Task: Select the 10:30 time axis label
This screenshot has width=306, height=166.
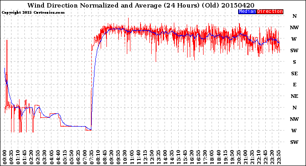Action: coord(125,157)
